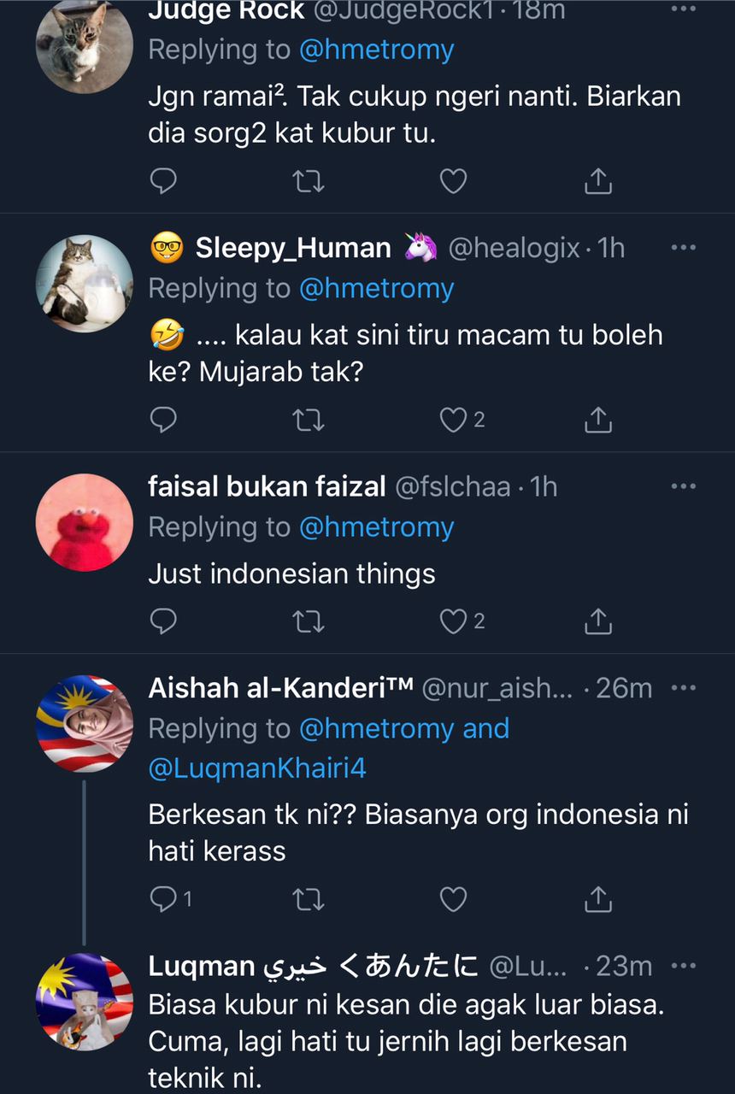
Task: Share Judge Rock's tweet
Action: click(x=597, y=181)
